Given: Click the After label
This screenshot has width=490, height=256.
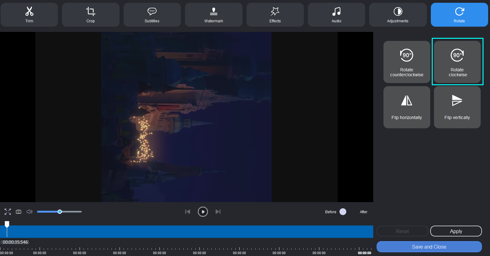Looking at the screenshot, I should pyautogui.click(x=364, y=212).
